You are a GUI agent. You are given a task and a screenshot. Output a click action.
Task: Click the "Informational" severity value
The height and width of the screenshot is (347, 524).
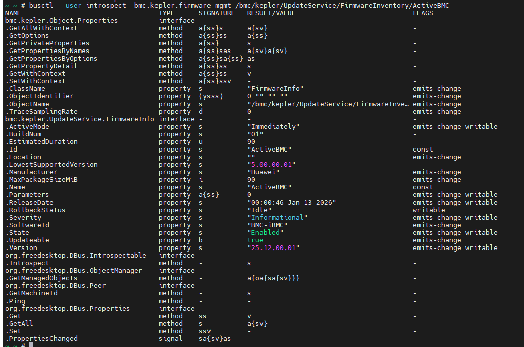pyautogui.click(x=278, y=218)
